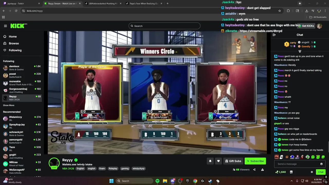The height and width of the screenshot is (185, 329).
Task: Open Spotify from taskbar
Action: pos(157,181)
